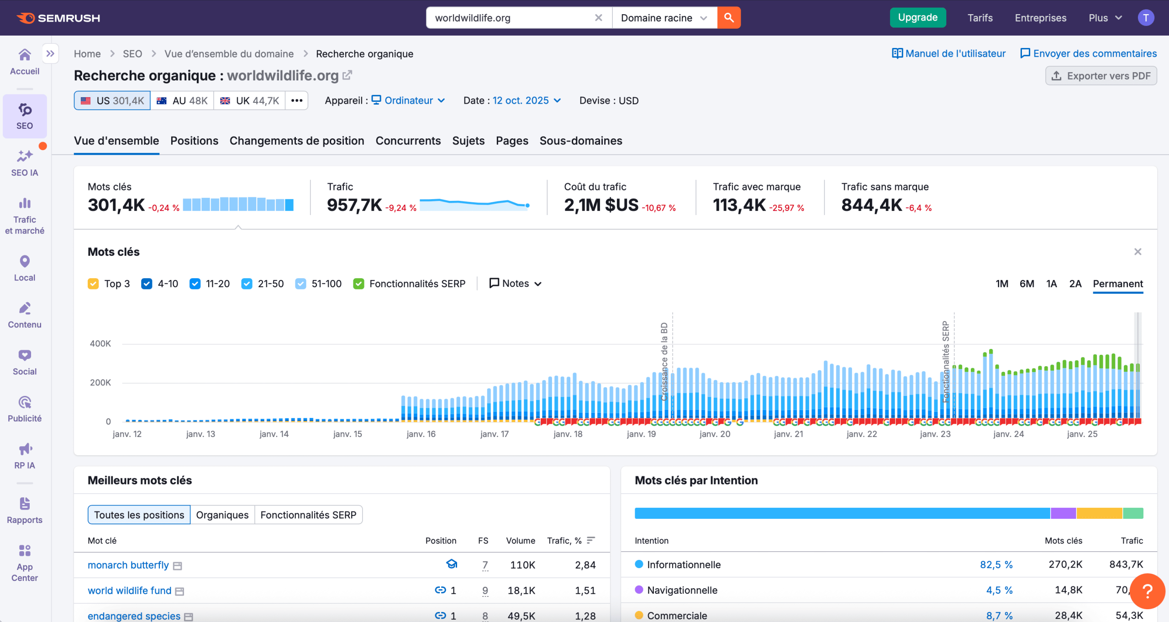
Task: Click the informational segment of intent bar
Action: tap(840, 513)
